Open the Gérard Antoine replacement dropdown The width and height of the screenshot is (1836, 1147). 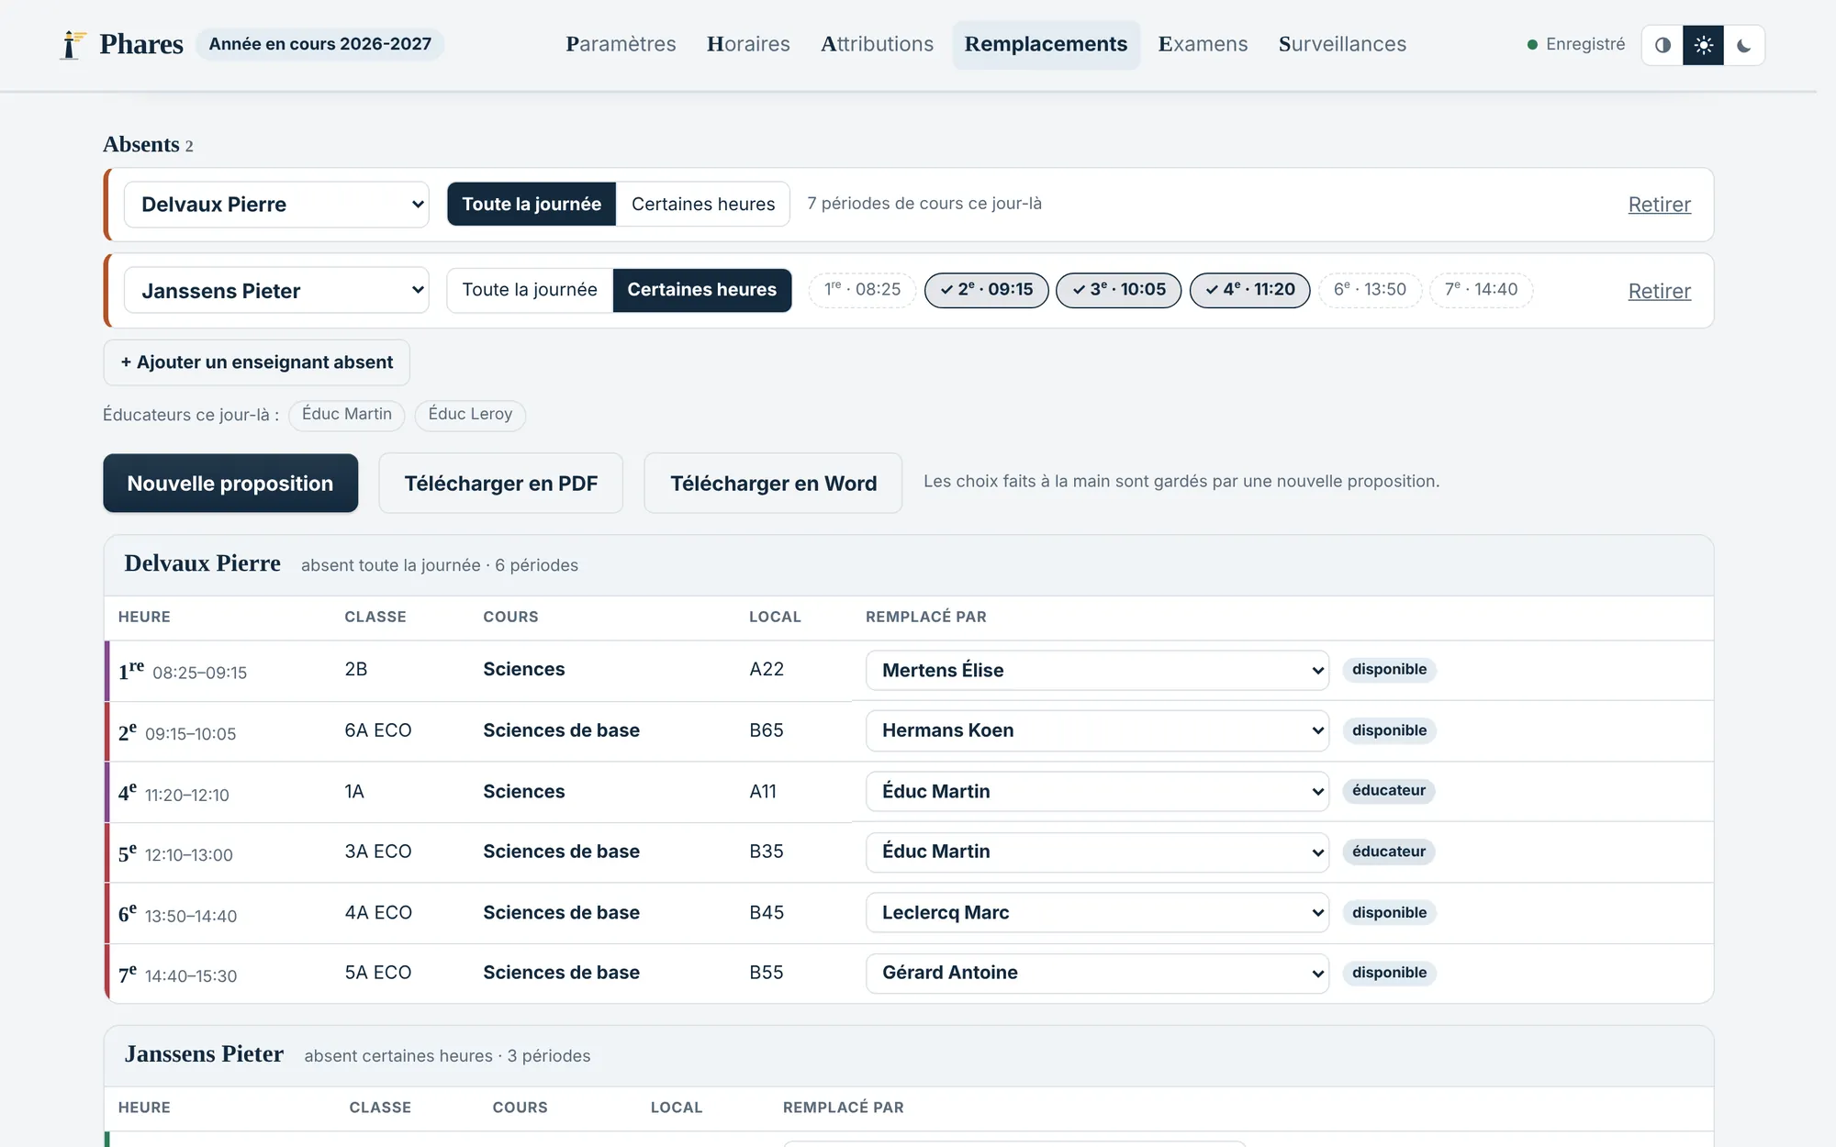click(x=1097, y=973)
